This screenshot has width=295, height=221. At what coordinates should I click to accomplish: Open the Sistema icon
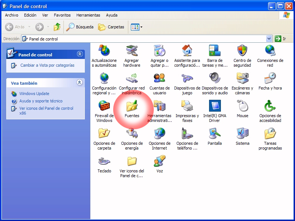tap(242, 133)
